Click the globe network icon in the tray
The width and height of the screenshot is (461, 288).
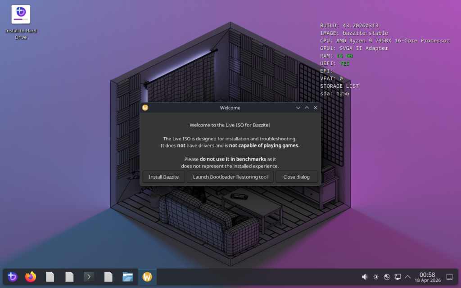(387, 277)
